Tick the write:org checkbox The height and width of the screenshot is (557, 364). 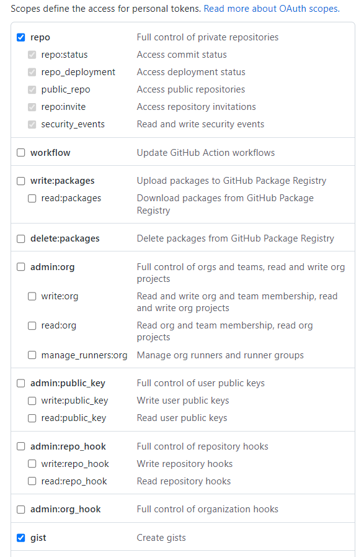click(32, 296)
